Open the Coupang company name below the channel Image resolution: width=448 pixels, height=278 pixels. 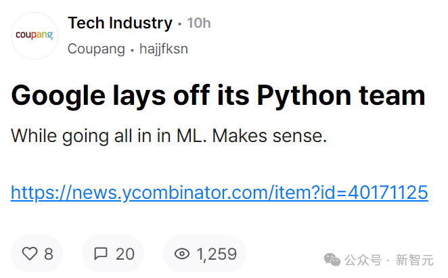click(x=96, y=49)
